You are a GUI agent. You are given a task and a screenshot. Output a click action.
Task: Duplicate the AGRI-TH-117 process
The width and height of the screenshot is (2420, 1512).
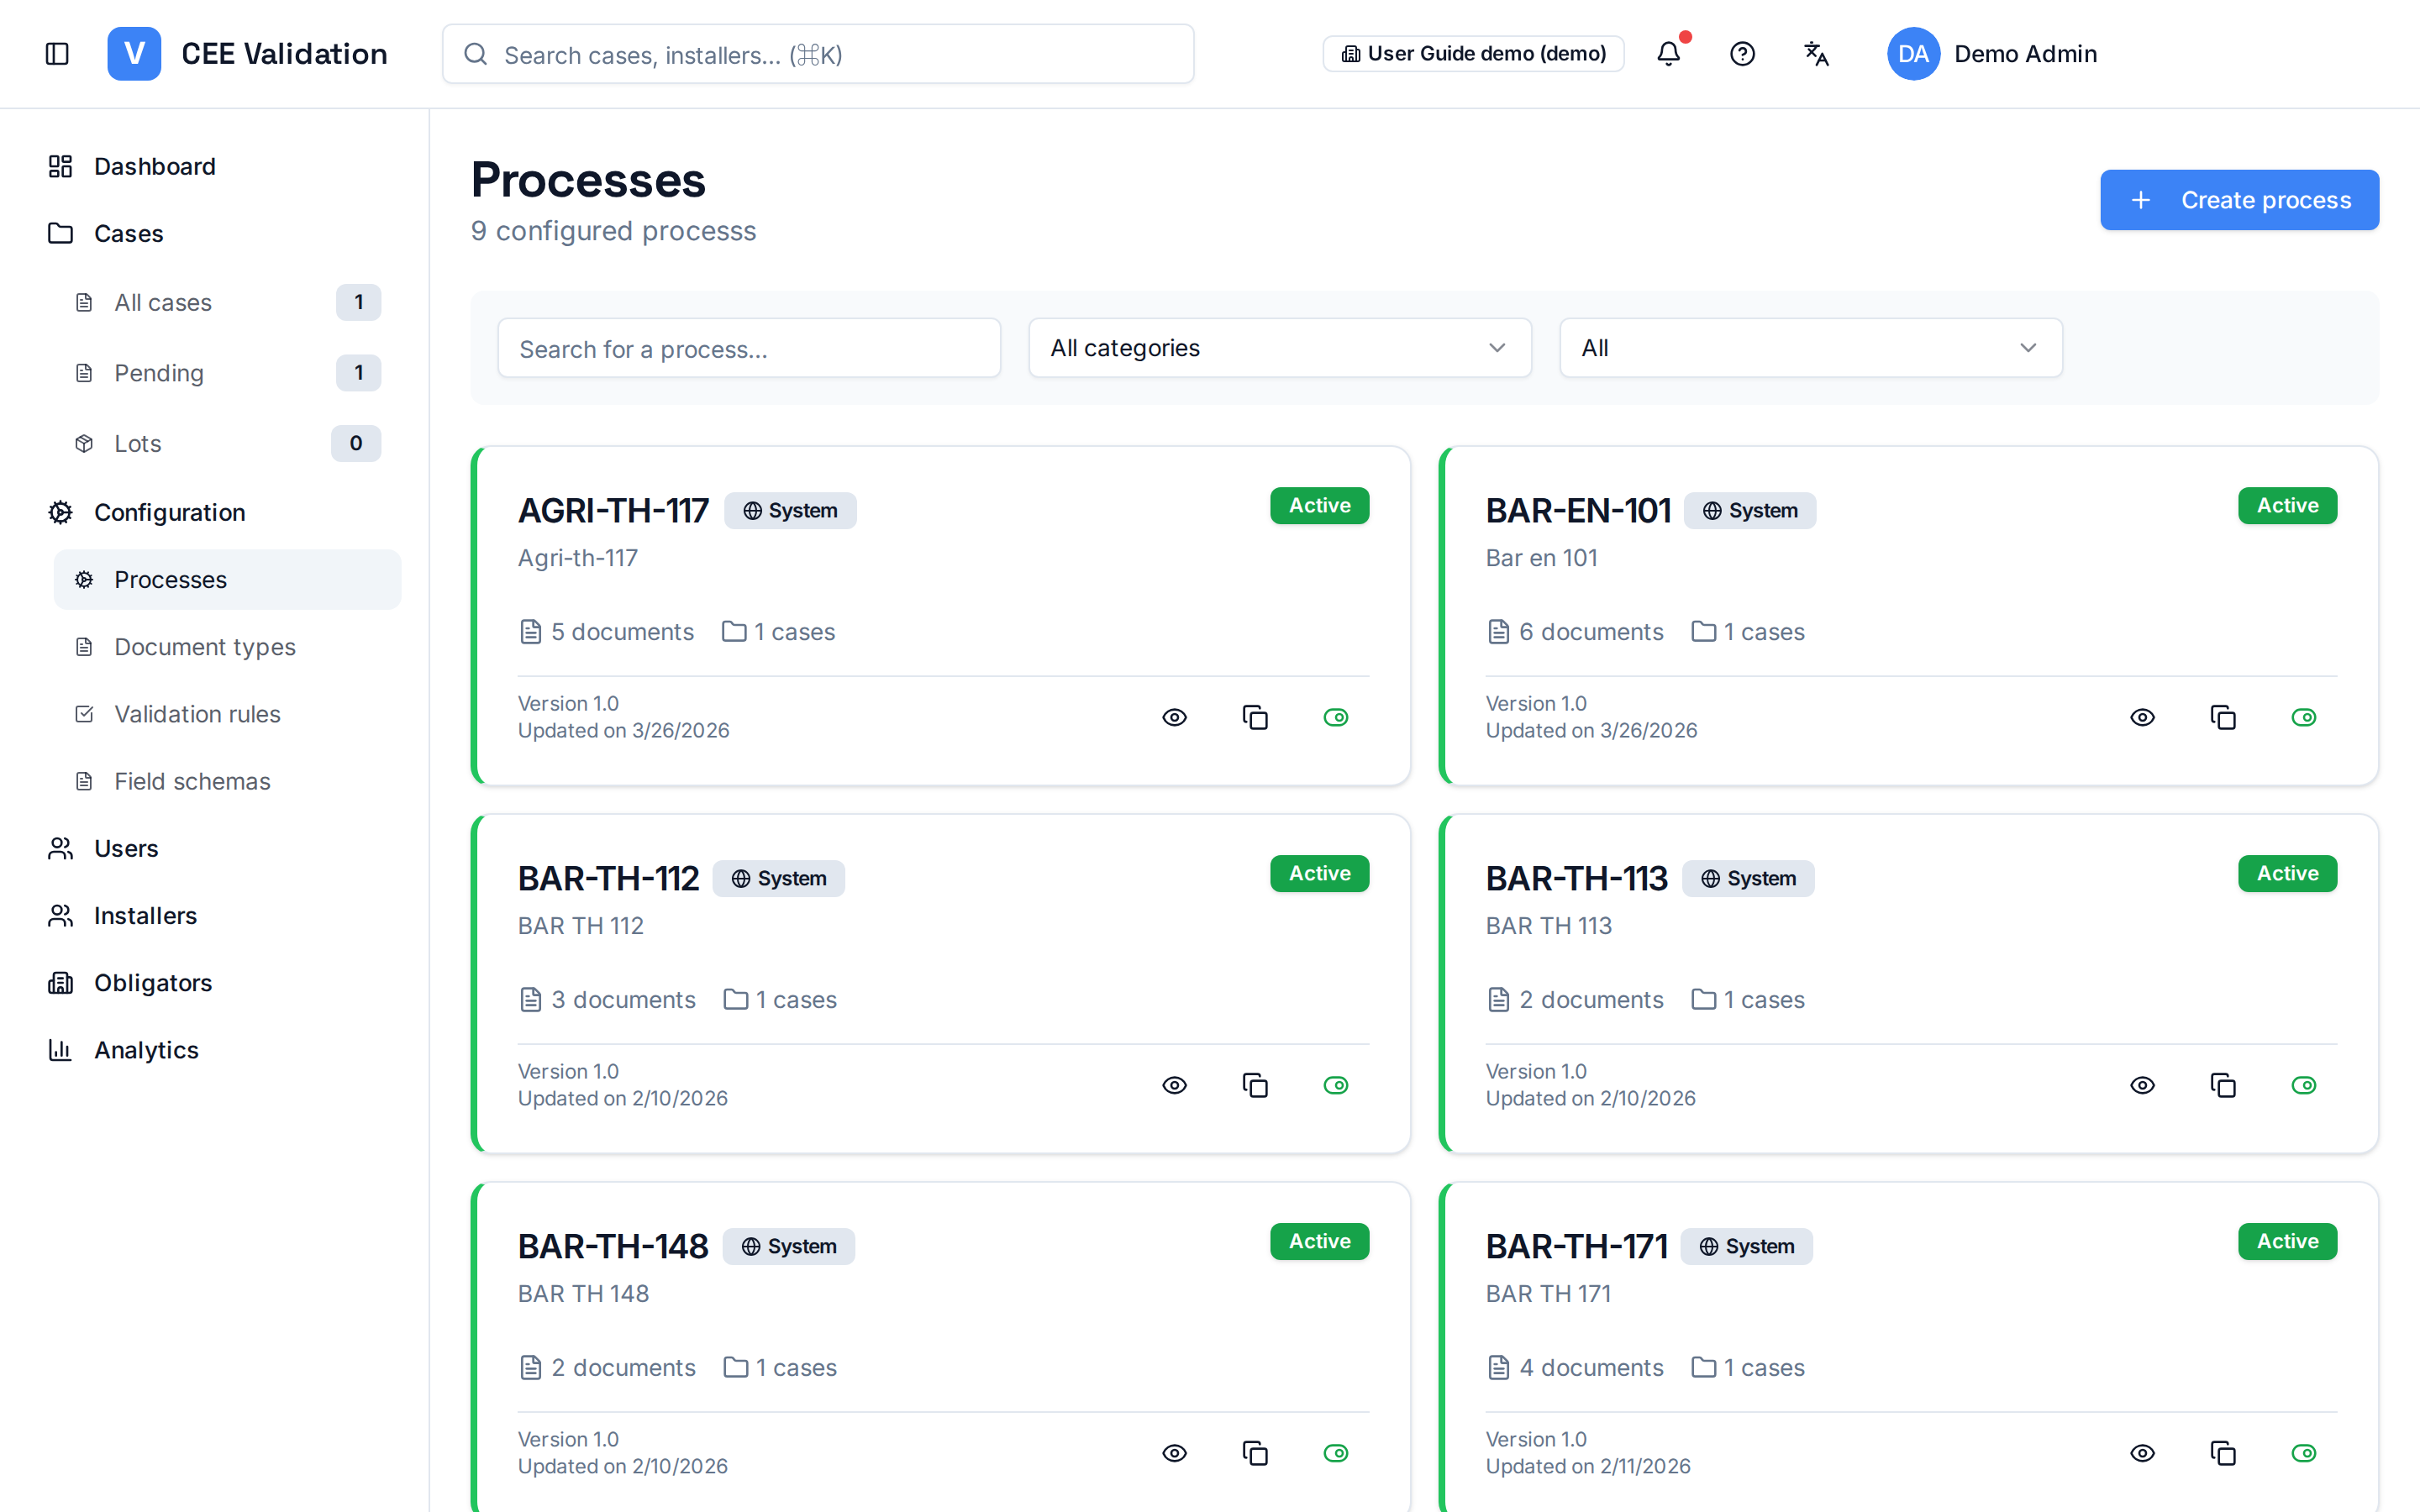click(x=1255, y=717)
